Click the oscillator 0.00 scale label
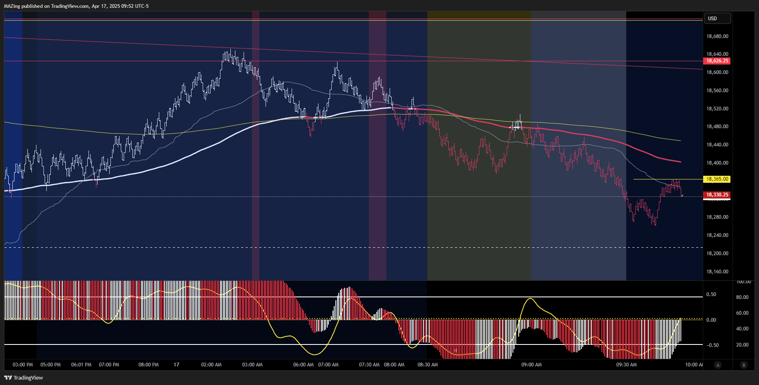The image size is (759, 385). pos(711,320)
